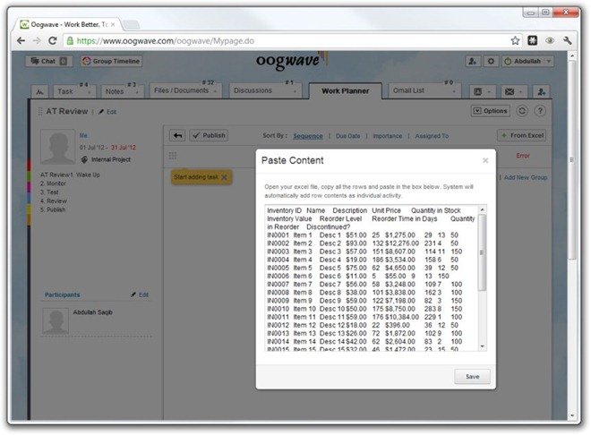Viewport: 591px width, 435px height.
Task: Open the activity graph tab icon
Action: point(40,91)
